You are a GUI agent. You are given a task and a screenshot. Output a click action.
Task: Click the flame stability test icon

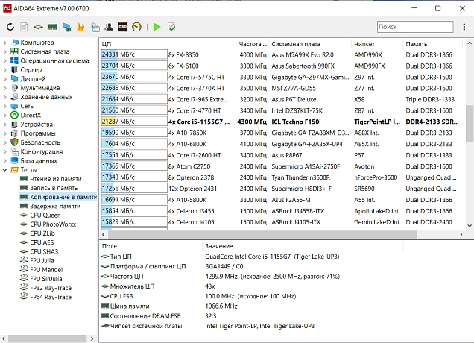80,27
